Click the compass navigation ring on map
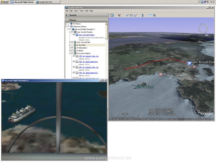Image resolution: width=216 pixels, height=162 pixels. 203,28
